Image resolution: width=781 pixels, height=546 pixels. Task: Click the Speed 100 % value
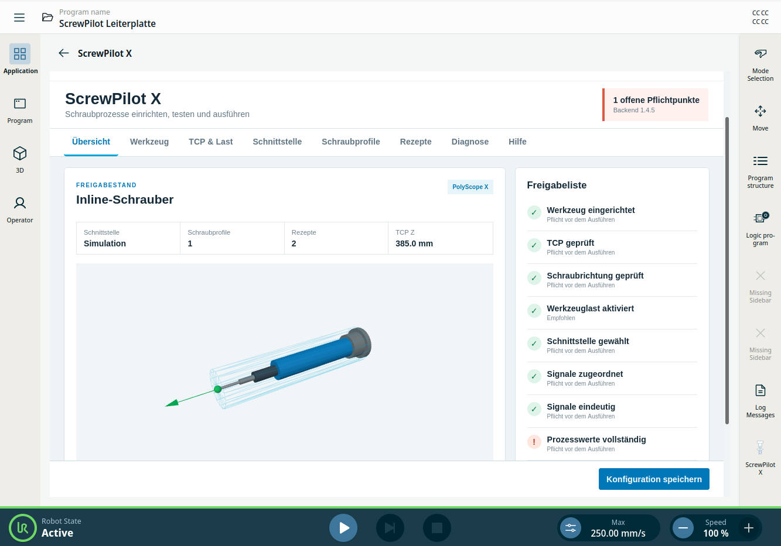716,533
